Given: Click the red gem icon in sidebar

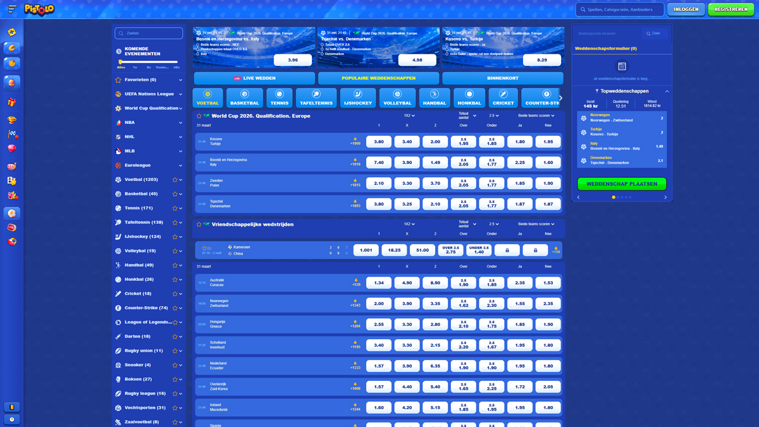Looking at the screenshot, I should (11, 149).
